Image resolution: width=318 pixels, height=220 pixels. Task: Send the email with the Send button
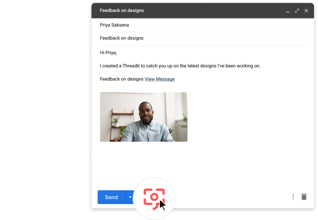point(111,197)
